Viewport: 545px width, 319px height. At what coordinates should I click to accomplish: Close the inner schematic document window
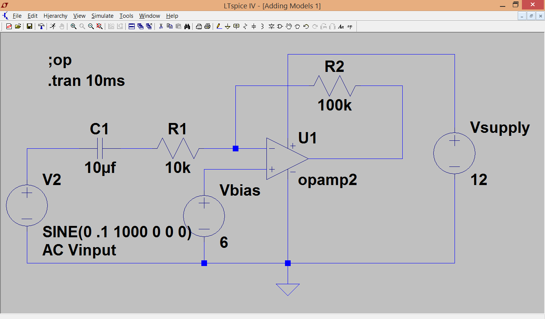tap(540, 16)
